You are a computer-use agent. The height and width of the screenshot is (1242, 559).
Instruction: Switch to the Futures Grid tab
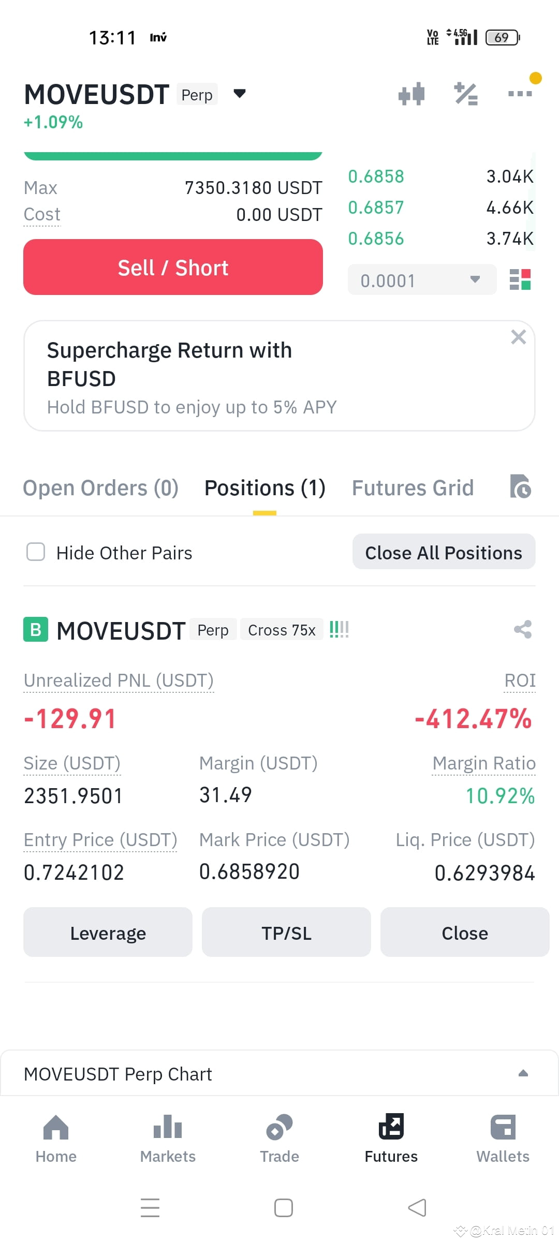pyautogui.click(x=413, y=488)
